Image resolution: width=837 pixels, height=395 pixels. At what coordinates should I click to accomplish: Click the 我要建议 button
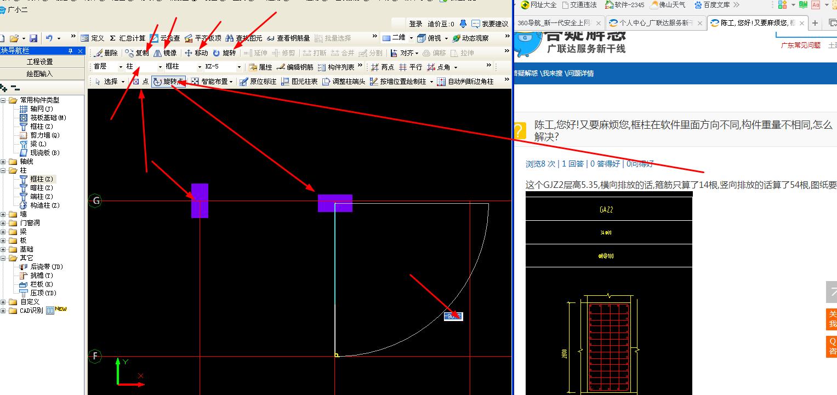click(490, 24)
